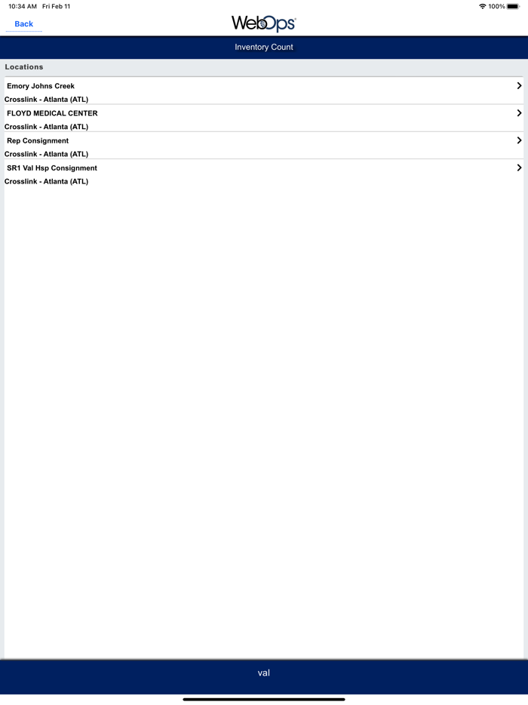This screenshot has height=705, width=528.
Task: Click Crosslink - Atlanta subtitle under FLOYD MEDICAL CENTER
Action: click(x=46, y=127)
